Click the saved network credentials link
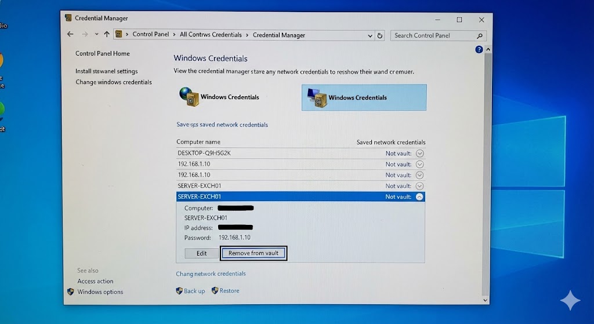 (x=222, y=125)
